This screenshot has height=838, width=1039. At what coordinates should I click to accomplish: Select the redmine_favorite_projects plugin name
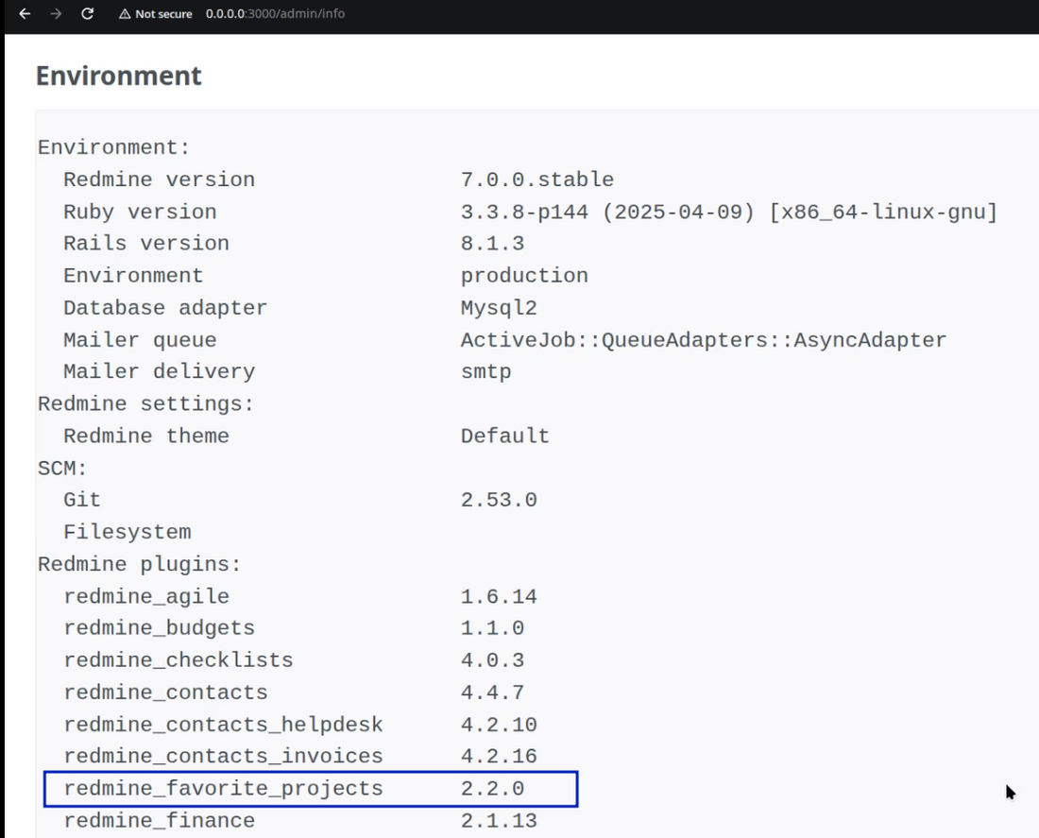click(x=223, y=789)
